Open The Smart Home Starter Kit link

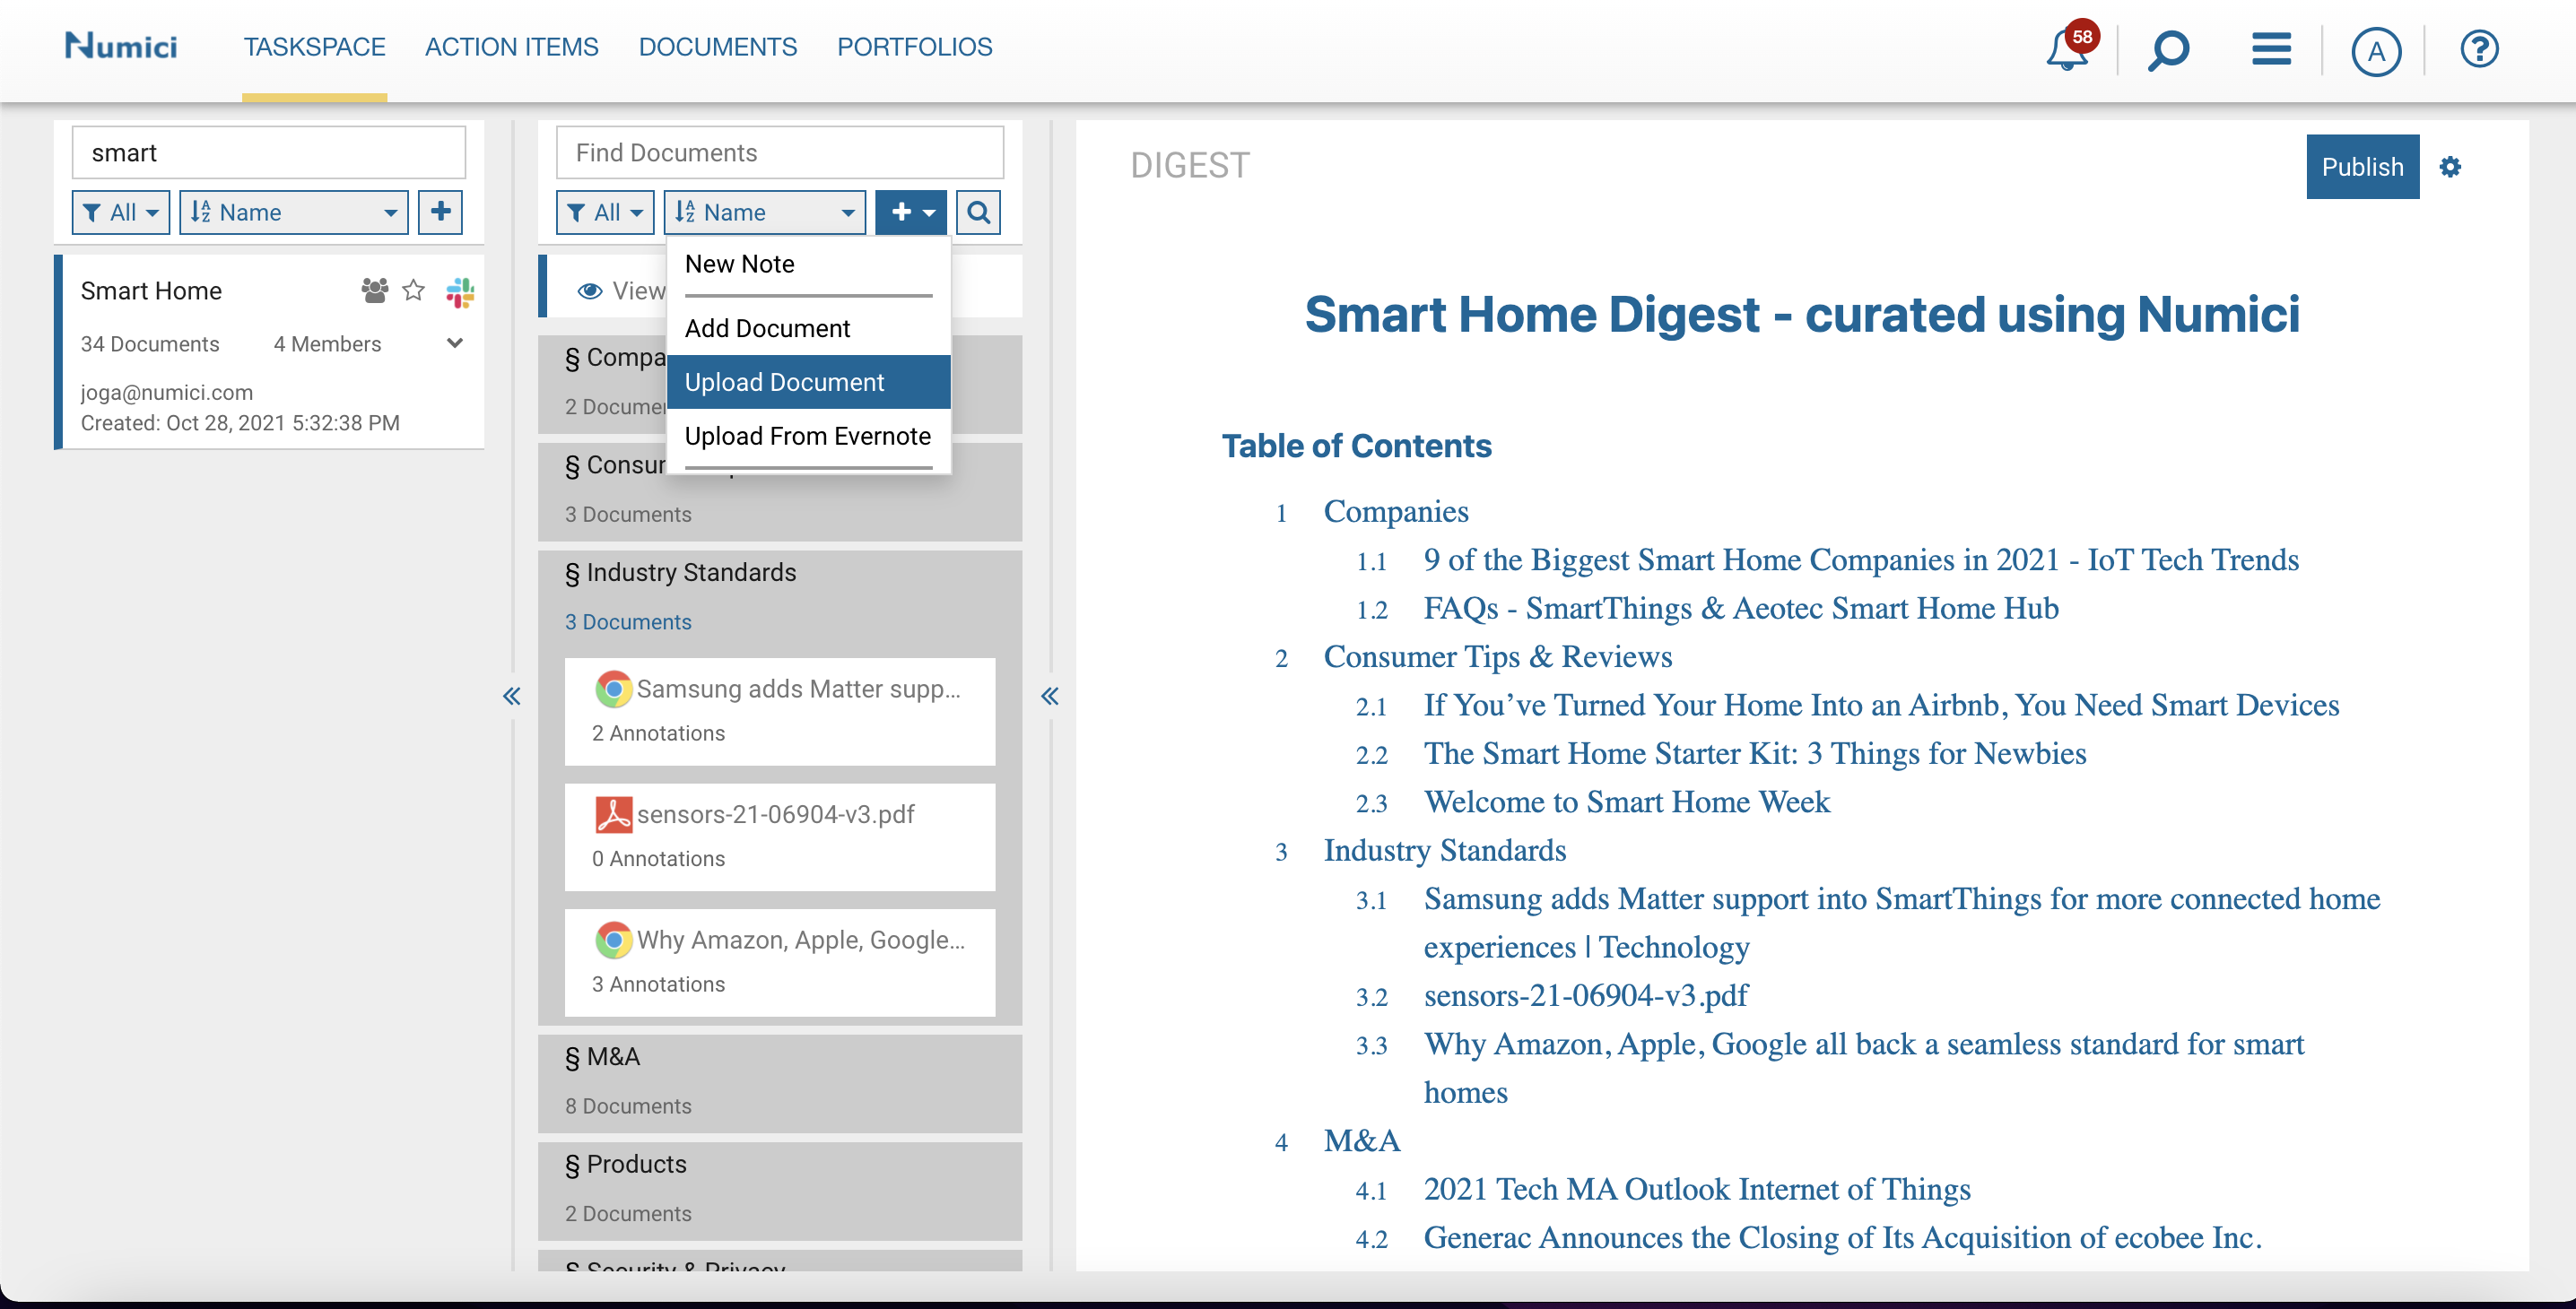[1755, 753]
